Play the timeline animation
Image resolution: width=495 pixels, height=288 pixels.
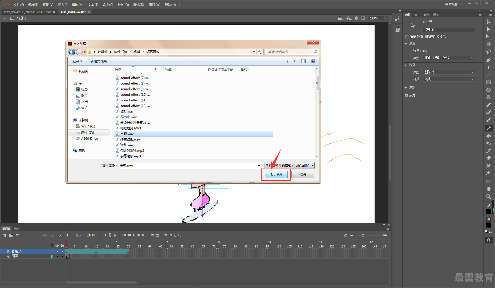[x=134, y=235]
